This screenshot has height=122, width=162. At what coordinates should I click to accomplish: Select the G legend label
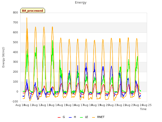(64, 117)
